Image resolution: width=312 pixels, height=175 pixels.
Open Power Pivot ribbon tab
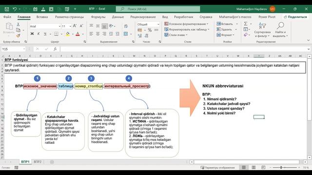coord(267,17)
